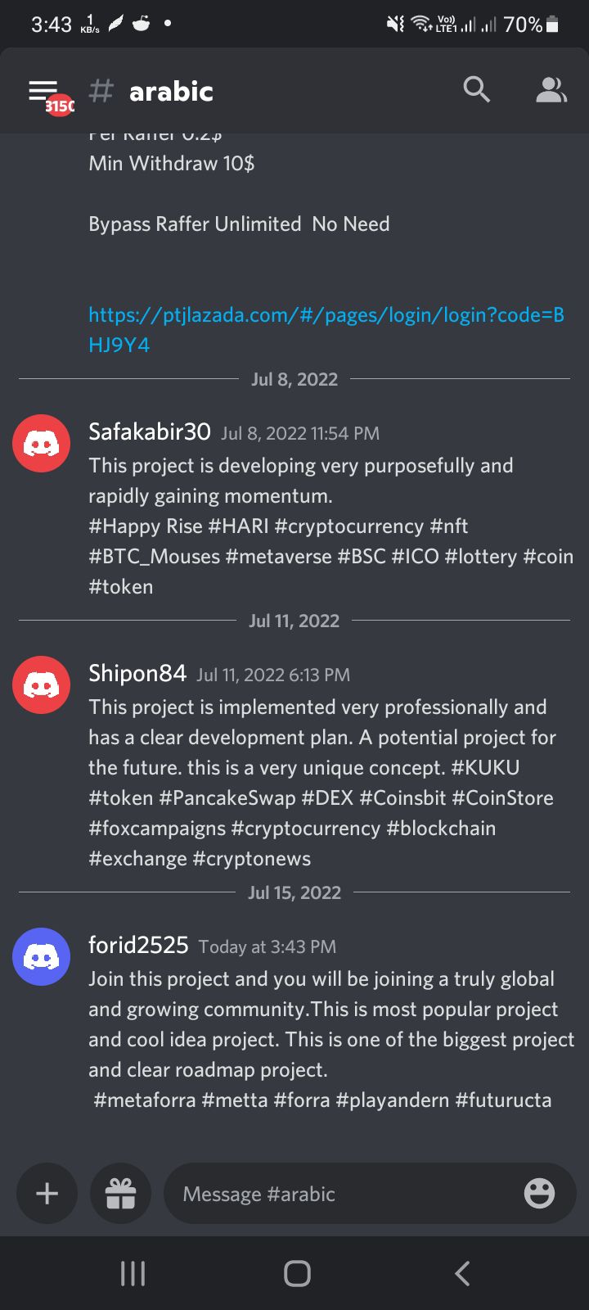Open the hamburger server menu
Image resolution: width=589 pixels, height=1310 pixels.
click(x=43, y=92)
